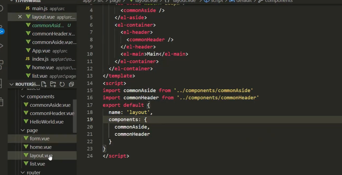The height and width of the screenshot is (175, 342).
Task: Click the '../components/commonHeader' import path string
Action: pyautogui.click(x=218, y=98)
